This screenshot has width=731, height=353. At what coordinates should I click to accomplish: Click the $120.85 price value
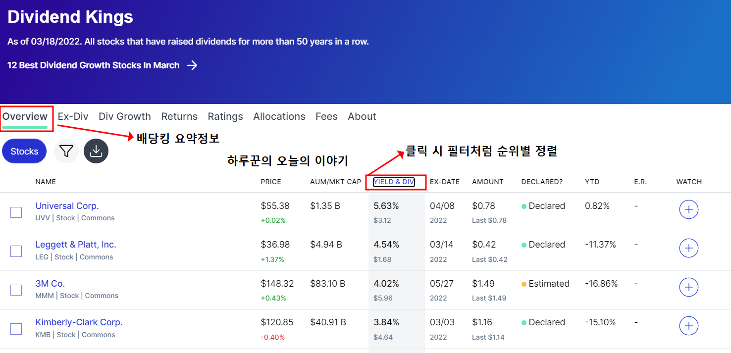click(277, 322)
